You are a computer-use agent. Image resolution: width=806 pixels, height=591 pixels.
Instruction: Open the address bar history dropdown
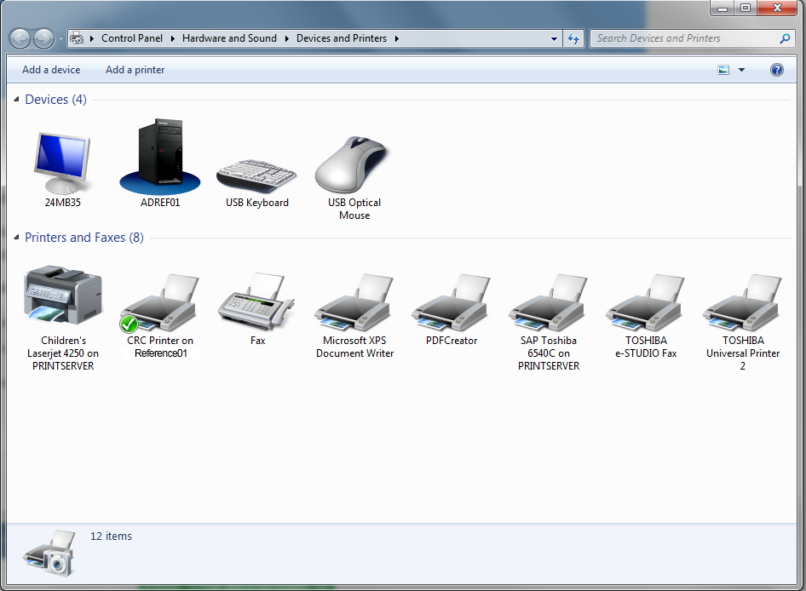click(x=554, y=38)
